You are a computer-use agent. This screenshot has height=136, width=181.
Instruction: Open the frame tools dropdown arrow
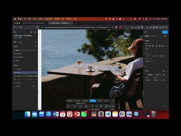coord(77,107)
